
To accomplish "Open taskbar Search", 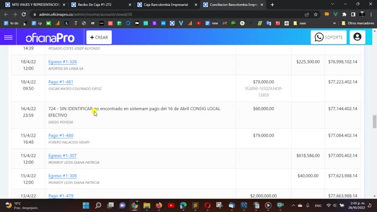I will pyautogui.click(x=98, y=206).
